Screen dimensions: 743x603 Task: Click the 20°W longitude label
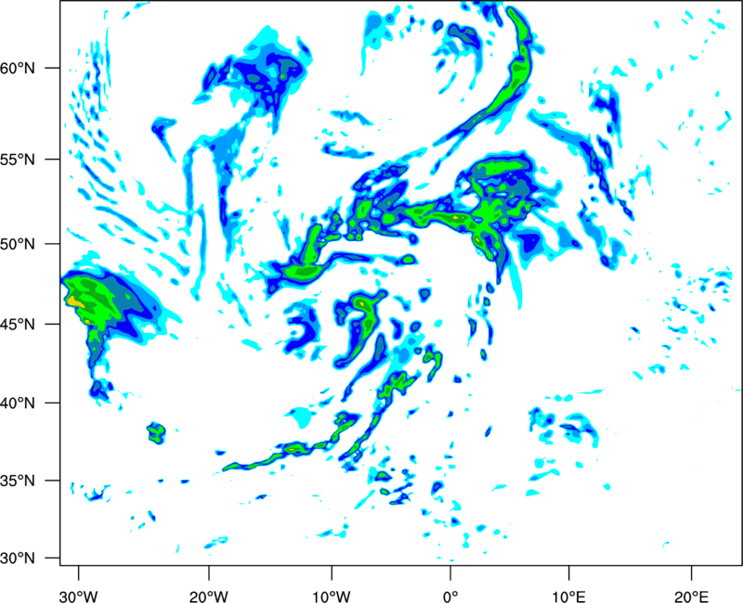[208, 597]
